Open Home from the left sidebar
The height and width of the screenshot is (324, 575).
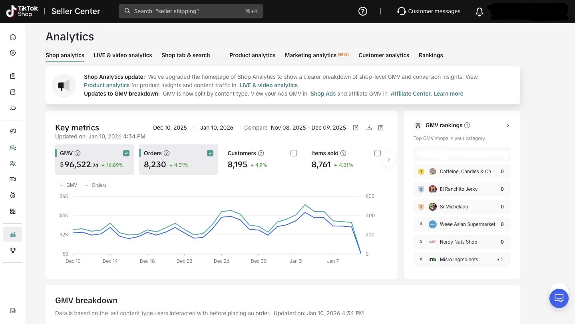pyautogui.click(x=13, y=37)
